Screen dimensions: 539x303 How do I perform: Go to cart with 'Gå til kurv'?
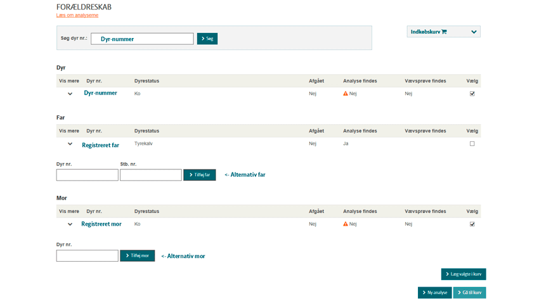[x=469, y=293]
